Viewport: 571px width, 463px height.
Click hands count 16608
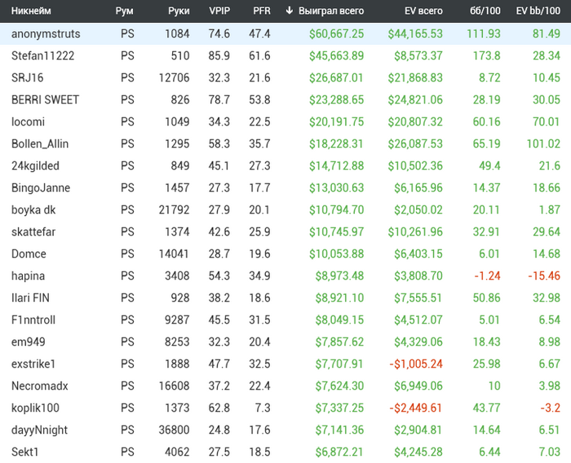tap(174, 386)
